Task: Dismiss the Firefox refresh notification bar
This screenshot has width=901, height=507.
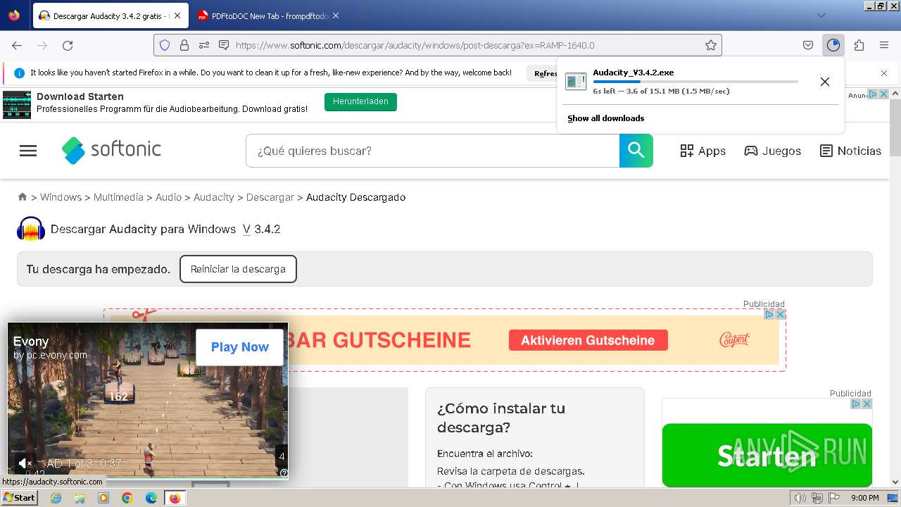Action: [884, 73]
